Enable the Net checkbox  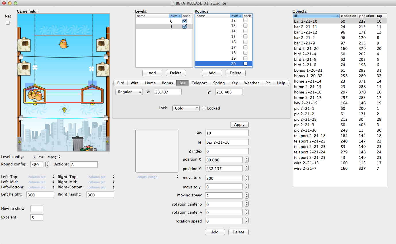[x=8, y=23]
